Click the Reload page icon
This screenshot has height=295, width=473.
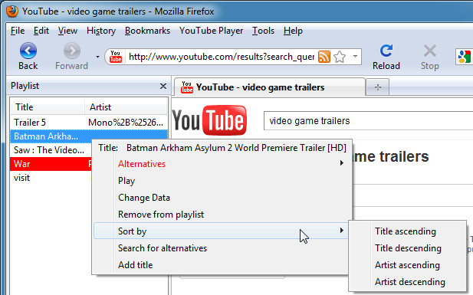tap(386, 51)
